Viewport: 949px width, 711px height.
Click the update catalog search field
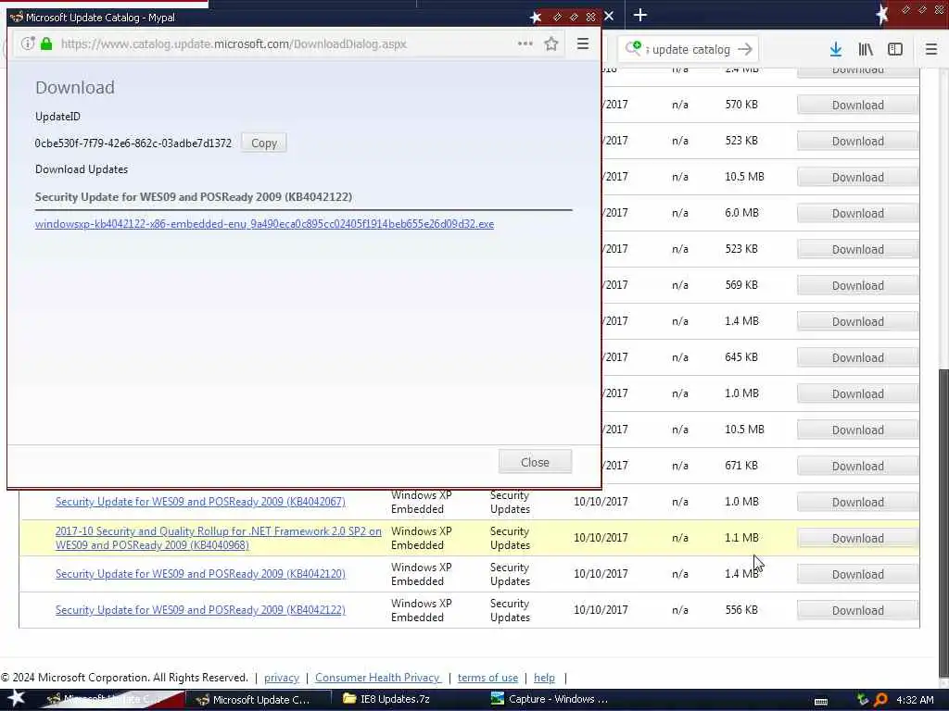coord(690,50)
